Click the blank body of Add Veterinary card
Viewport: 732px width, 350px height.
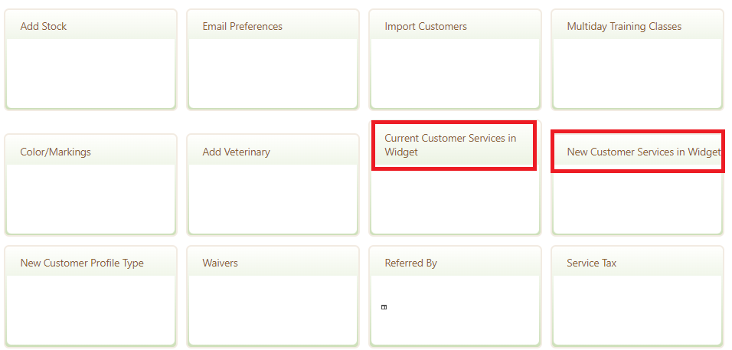pyautogui.click(x=273, y=198)
